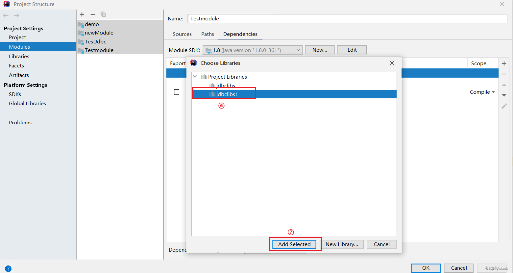Click the back navigation arrow

(x=6, y=15)
